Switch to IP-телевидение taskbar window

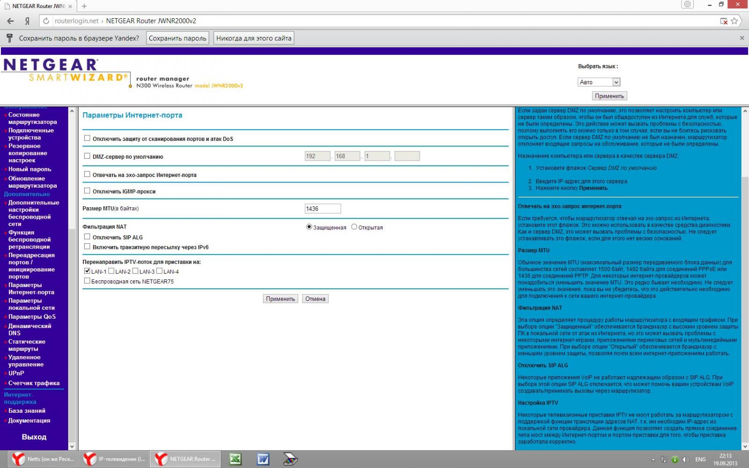tap(114, 459)
